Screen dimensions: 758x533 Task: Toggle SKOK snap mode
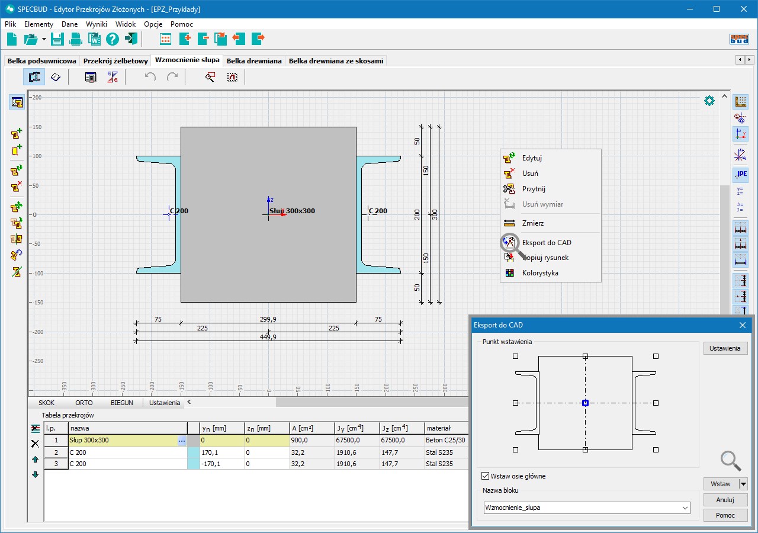(46, 403)
